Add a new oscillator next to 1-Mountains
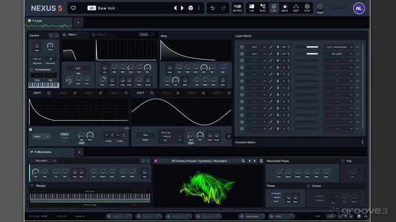 (79, 152)
